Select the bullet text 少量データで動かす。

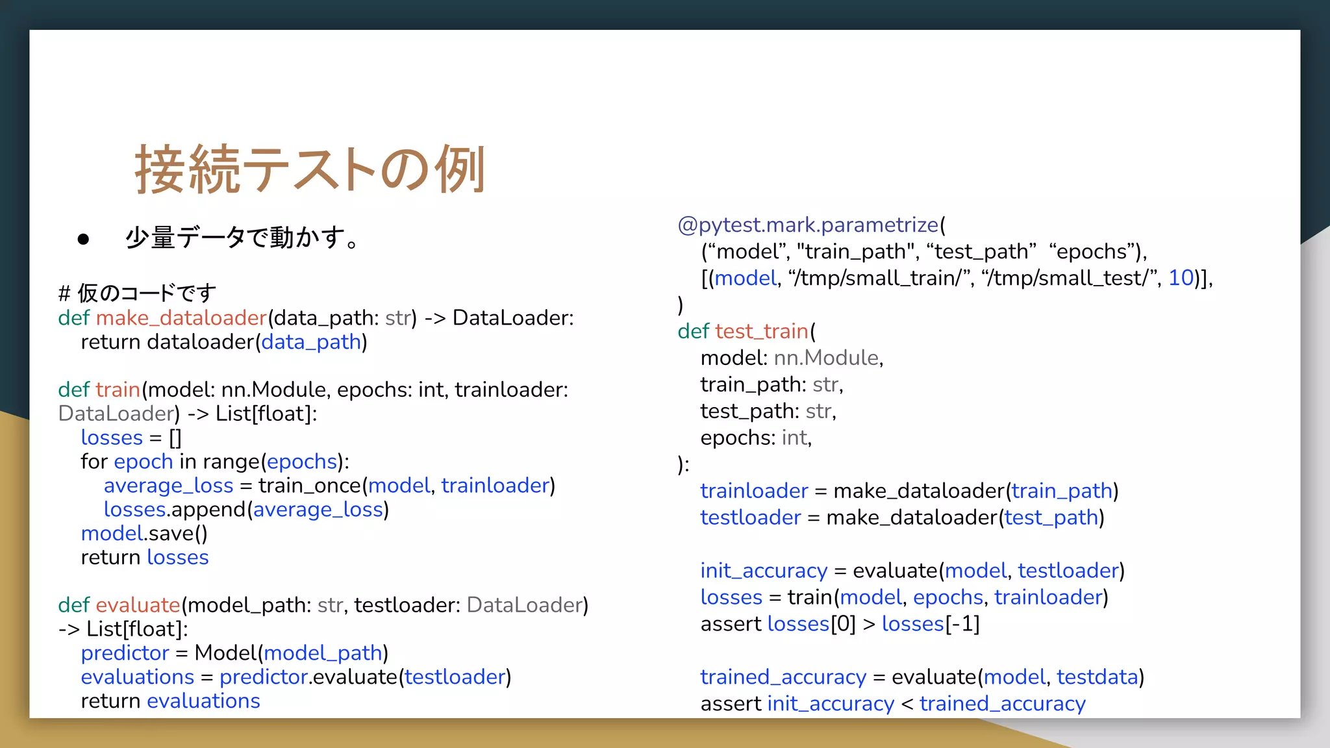coord(242,238)
